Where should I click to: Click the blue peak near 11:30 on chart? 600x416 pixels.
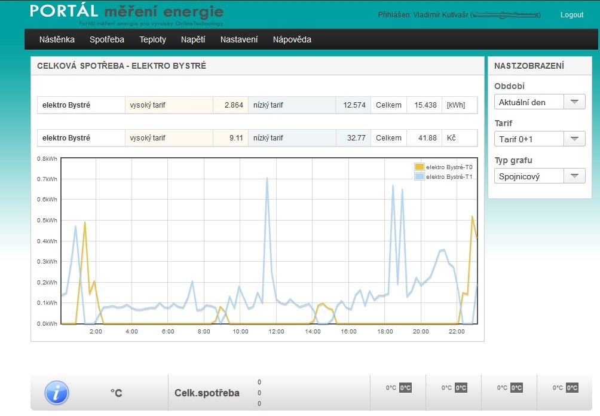267,178
